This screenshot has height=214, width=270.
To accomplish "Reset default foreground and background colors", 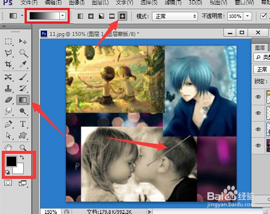I will click(x=7, y=172).
